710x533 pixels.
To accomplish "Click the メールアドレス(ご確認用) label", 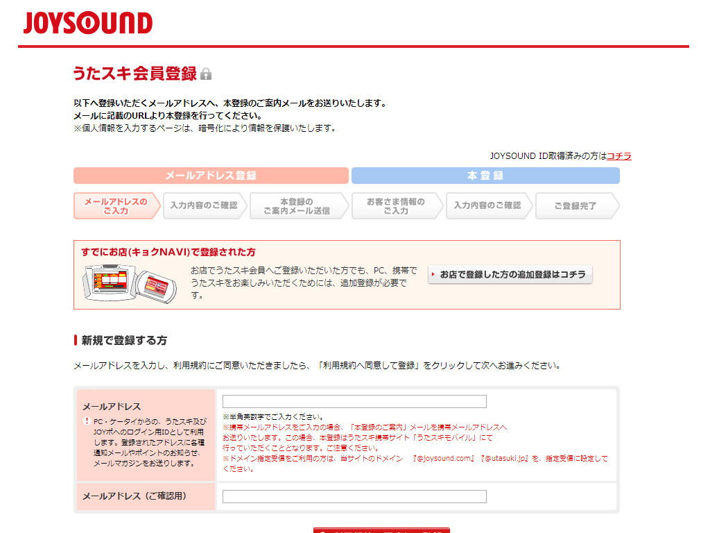I will pos(135,496).
